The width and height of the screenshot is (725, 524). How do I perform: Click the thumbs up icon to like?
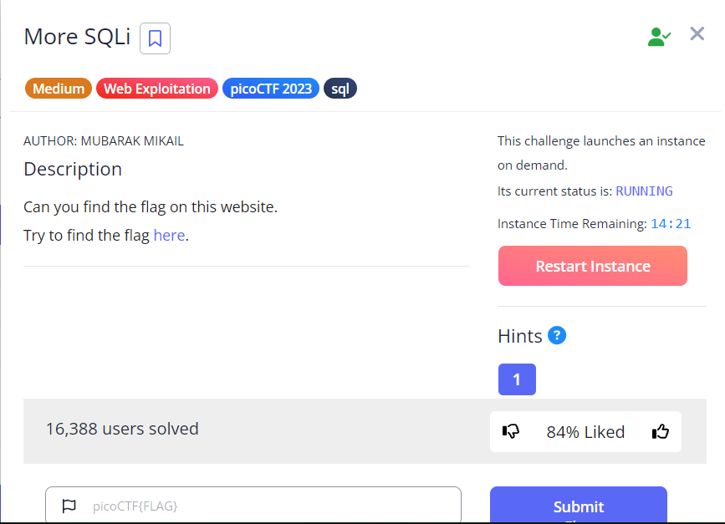[660, 431]
